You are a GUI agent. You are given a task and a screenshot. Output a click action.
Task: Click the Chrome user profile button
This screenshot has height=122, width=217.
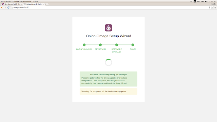coord(214,4)
